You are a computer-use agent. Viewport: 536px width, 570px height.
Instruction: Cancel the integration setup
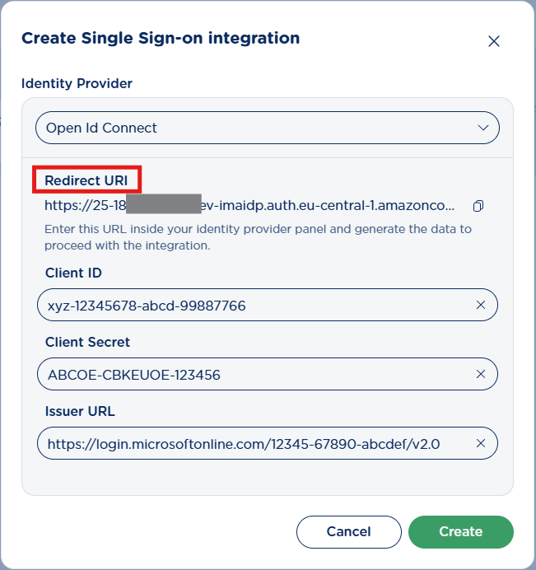pos(348,531)
